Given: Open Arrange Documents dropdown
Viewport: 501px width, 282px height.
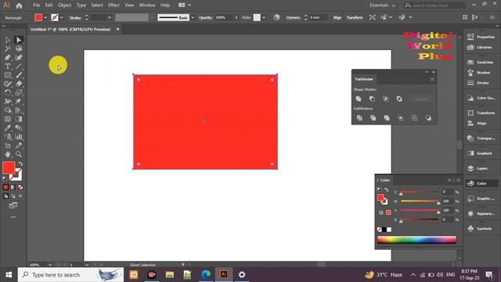Looking at the screenshot, I should 185,5.
